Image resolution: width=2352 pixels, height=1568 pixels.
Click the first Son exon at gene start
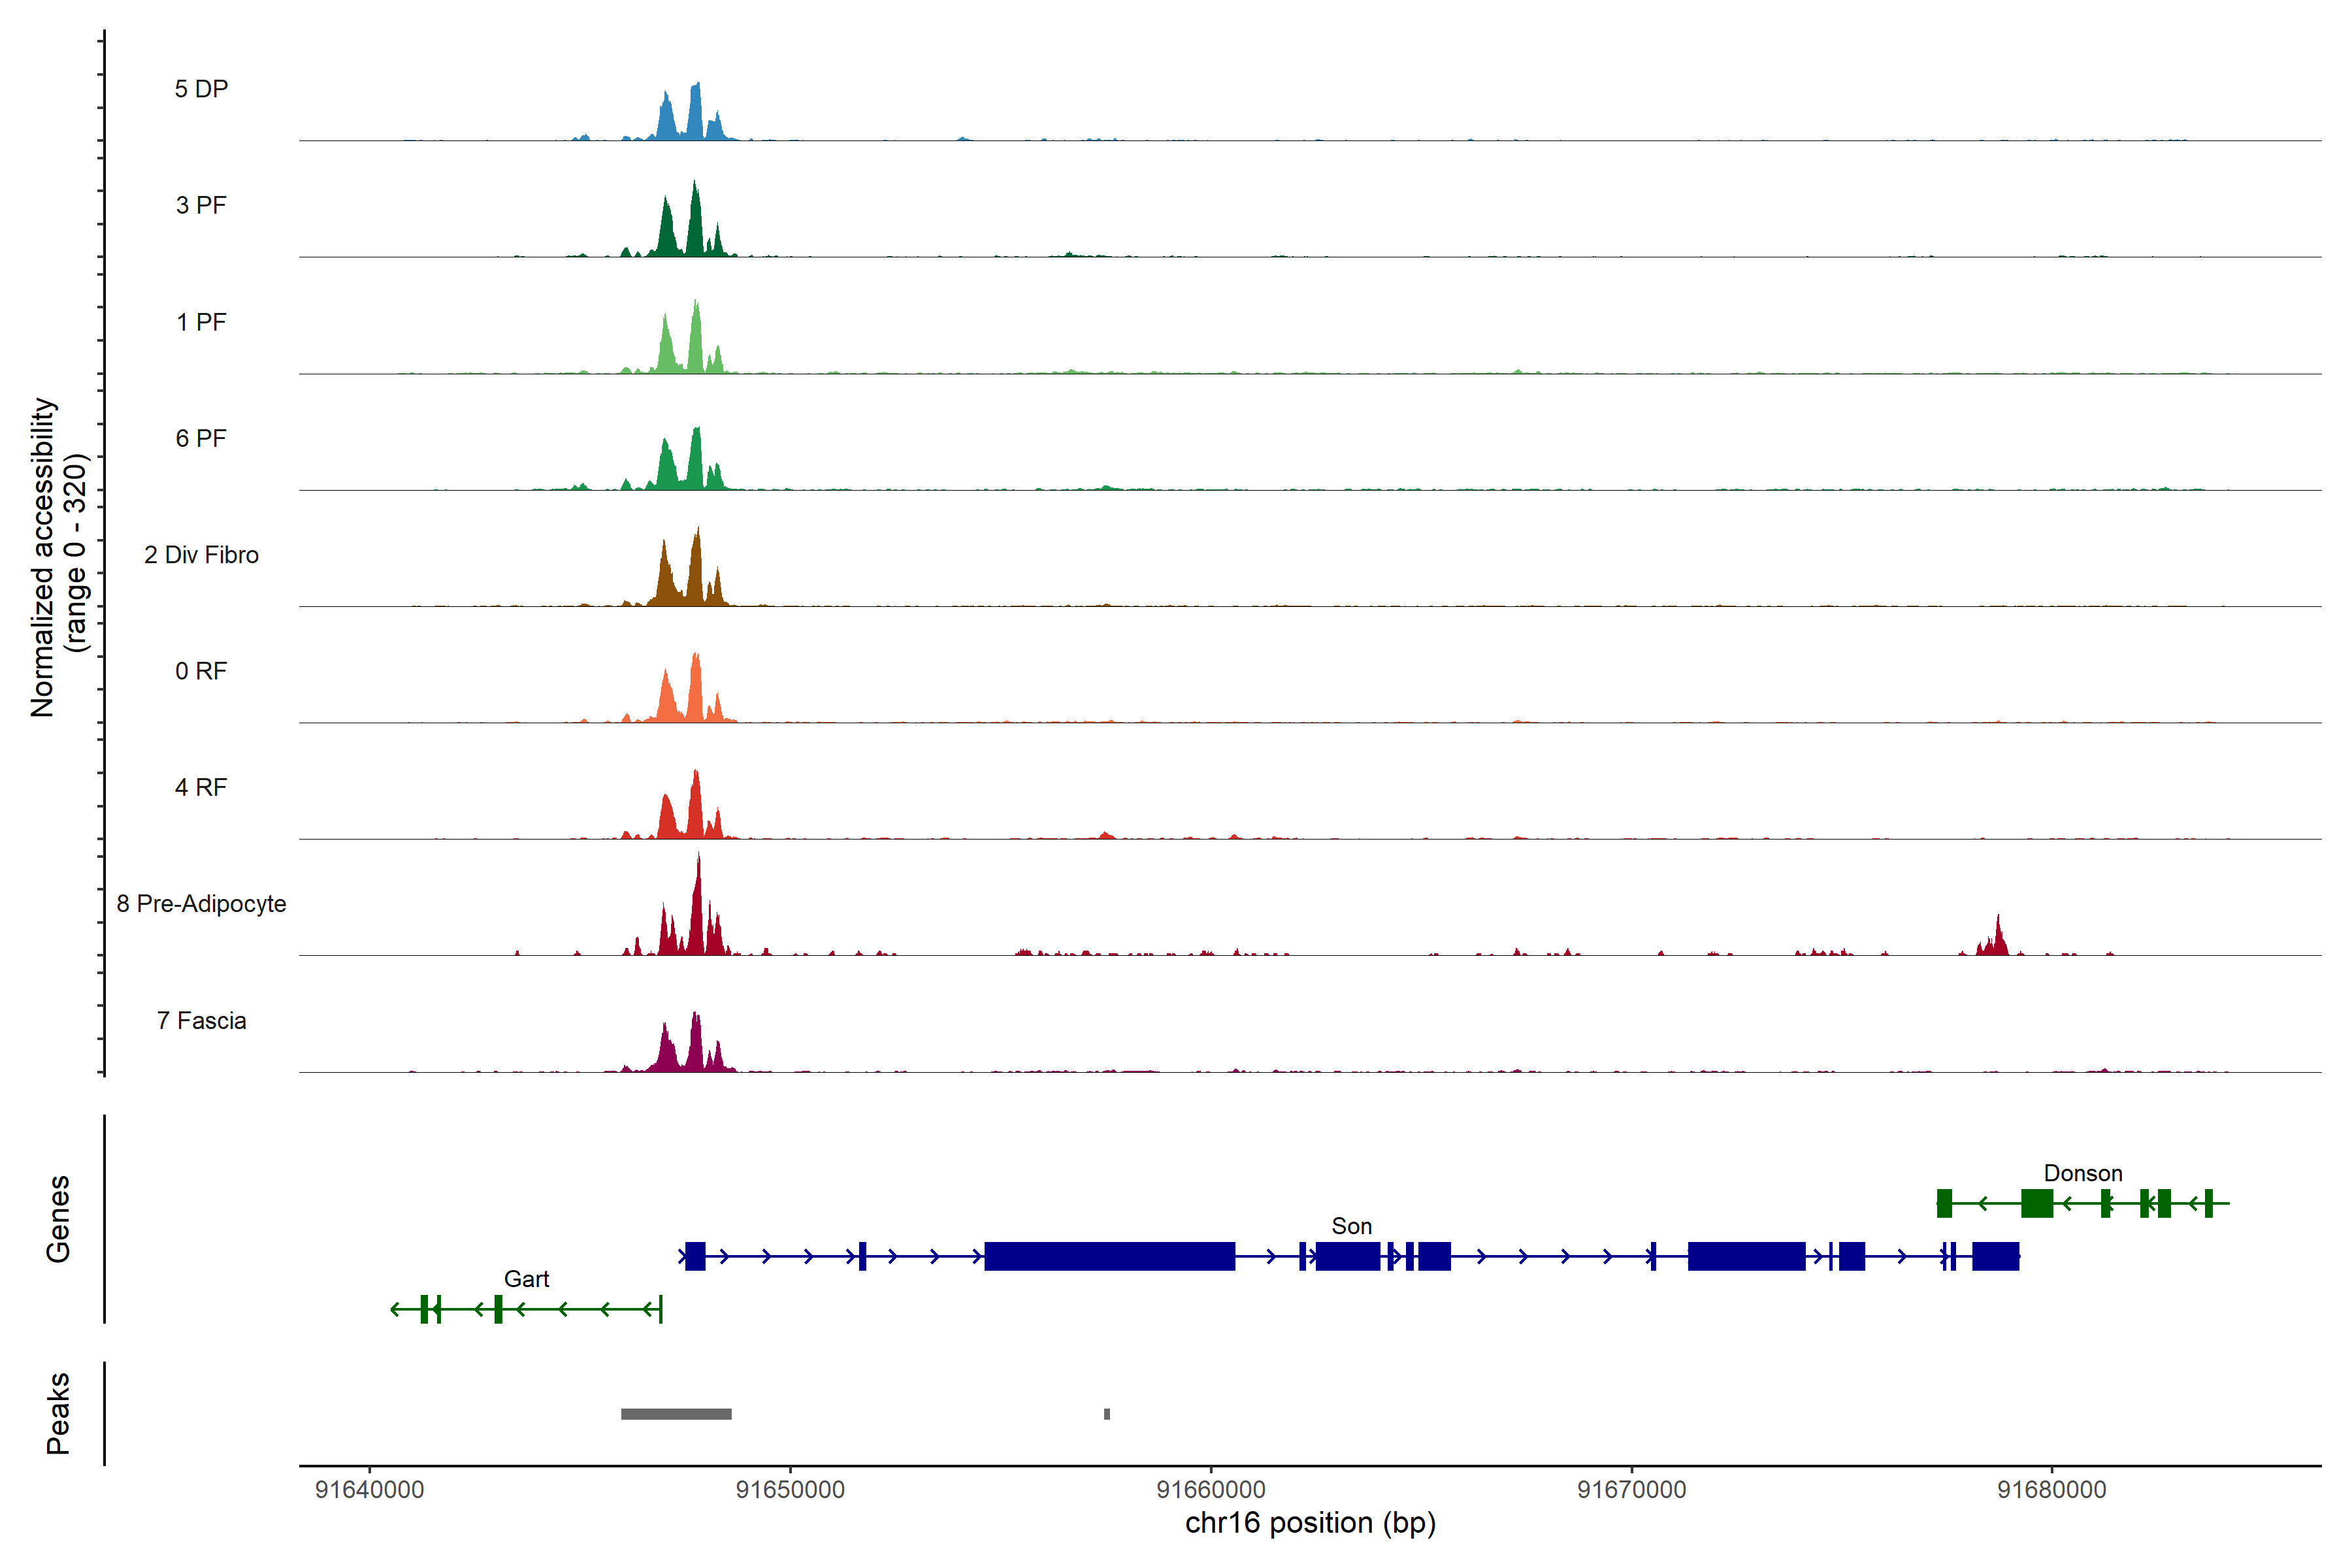click(x=695, y=1256)
